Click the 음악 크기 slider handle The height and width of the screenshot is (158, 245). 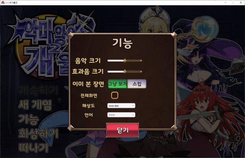(x=125, y=61)
